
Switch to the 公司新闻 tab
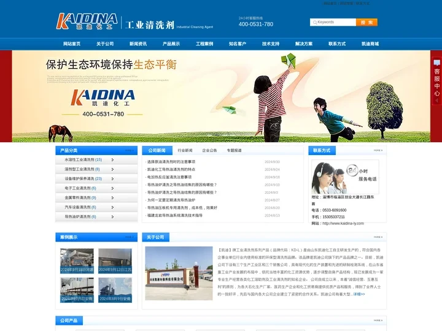click(x=157, y=151)
